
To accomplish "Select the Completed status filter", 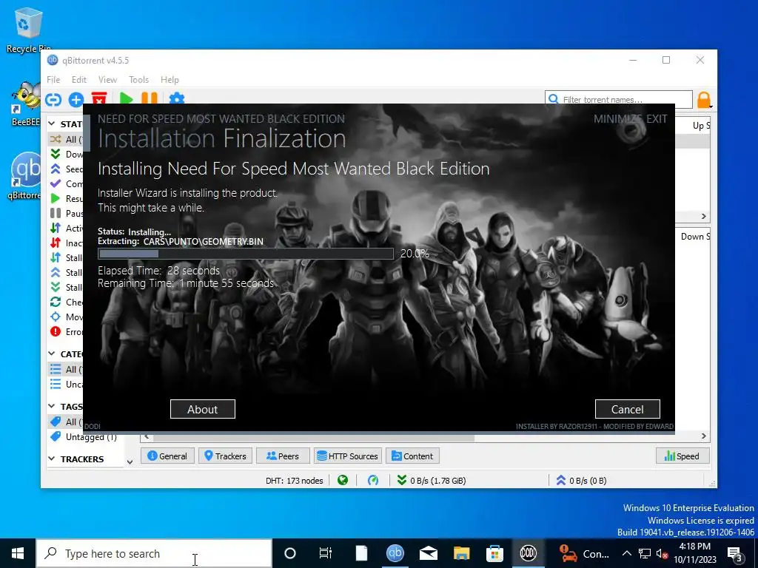I will click(66, 183).
